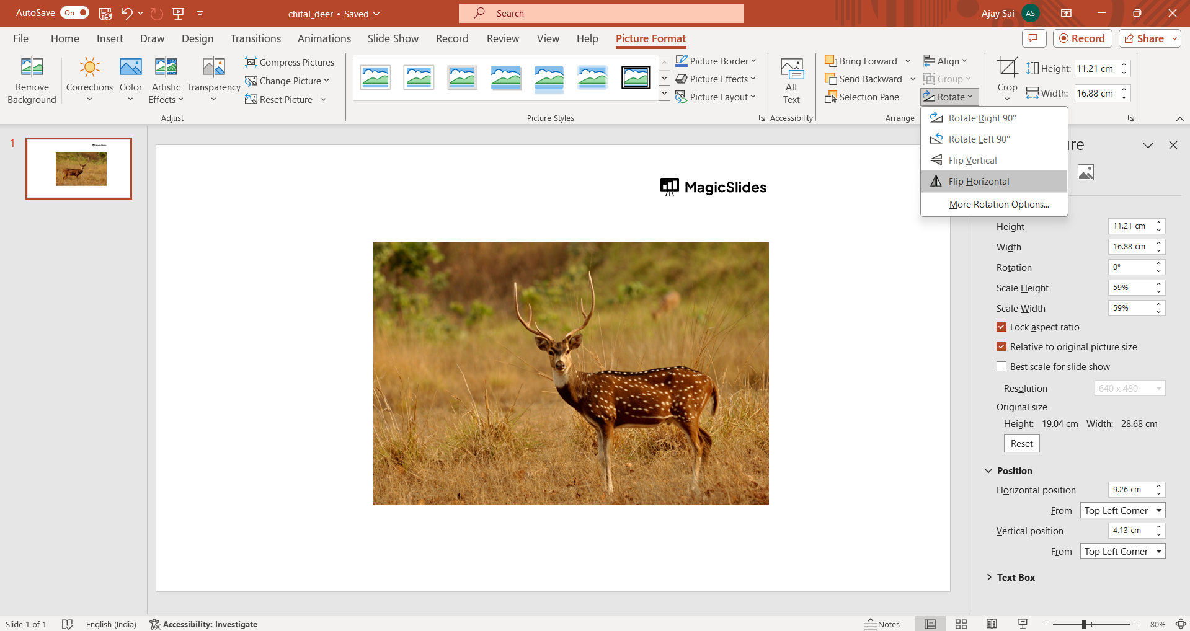1190x631 pixels.
Task: Open the Picture Effects dropdown
Action: [716, 79]
